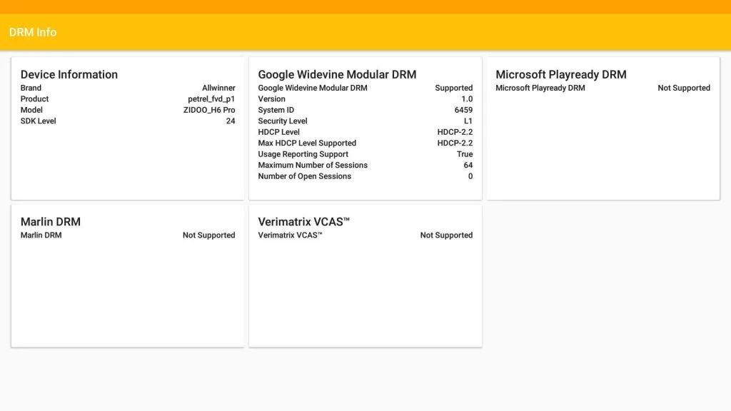Click the Model value ZIDOO_H6 Pro
Screen dimensions: 731x411
point(209,110)
